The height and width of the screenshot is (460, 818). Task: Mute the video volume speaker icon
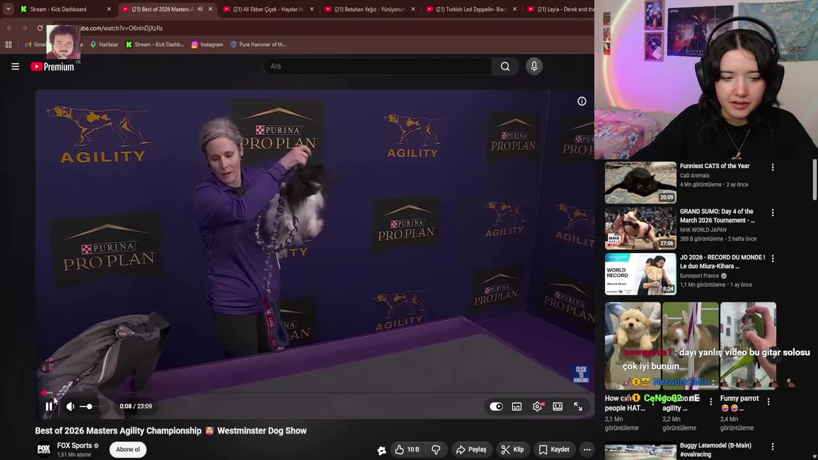(x=70, y=406)
